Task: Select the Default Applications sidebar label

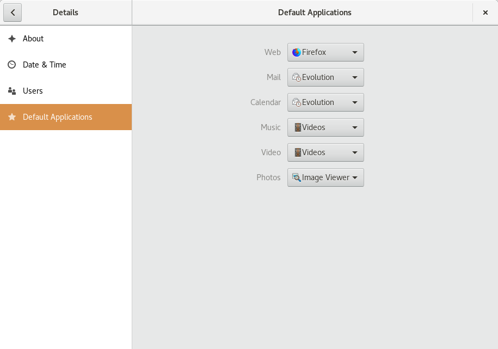Action: pos(58,117)
